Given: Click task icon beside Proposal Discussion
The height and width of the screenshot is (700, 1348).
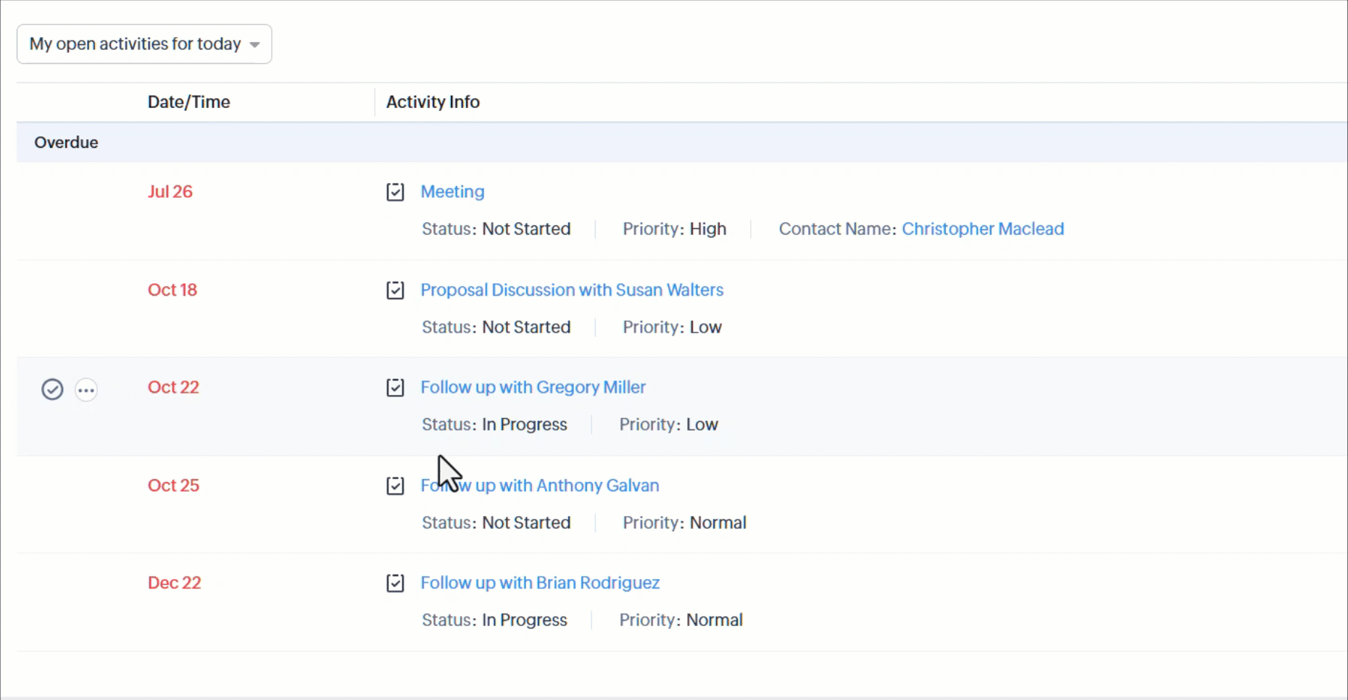Looking at the screenshot, I should coord(395,291).
